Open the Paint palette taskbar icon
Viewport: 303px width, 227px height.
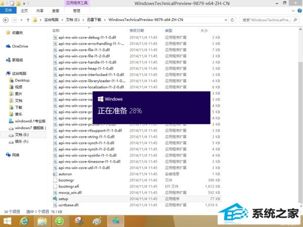(x=96, y=221)
